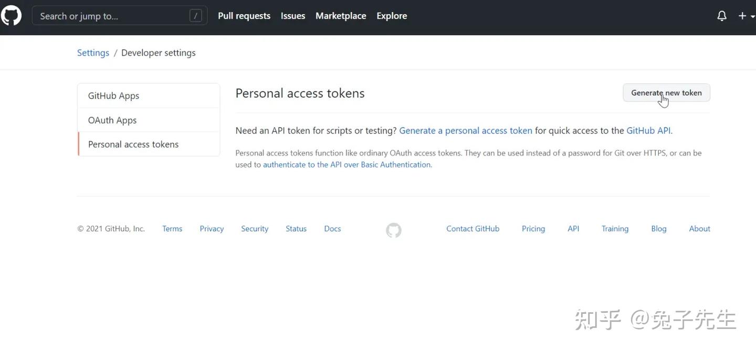The image size is (756, 350).
Task: Select Personal access tokens in the sidebar
Action: [133, 144]
